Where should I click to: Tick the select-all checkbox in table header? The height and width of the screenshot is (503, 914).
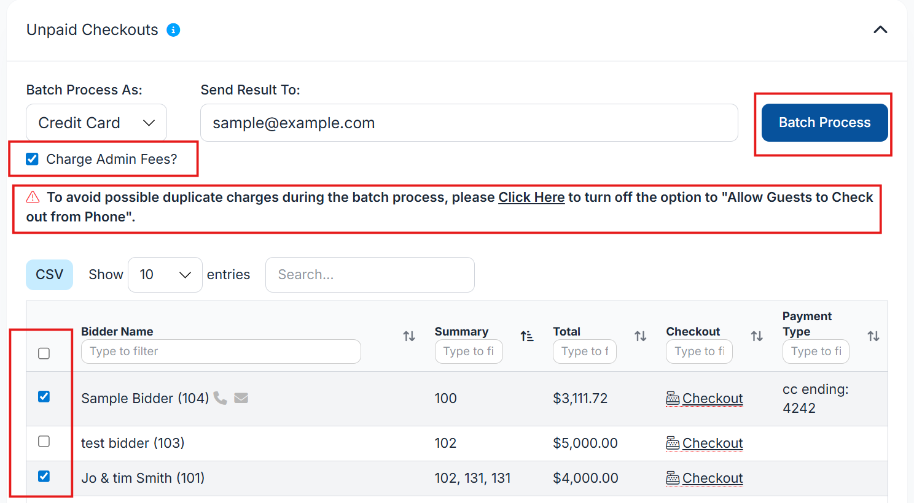[x=44, y=353]
